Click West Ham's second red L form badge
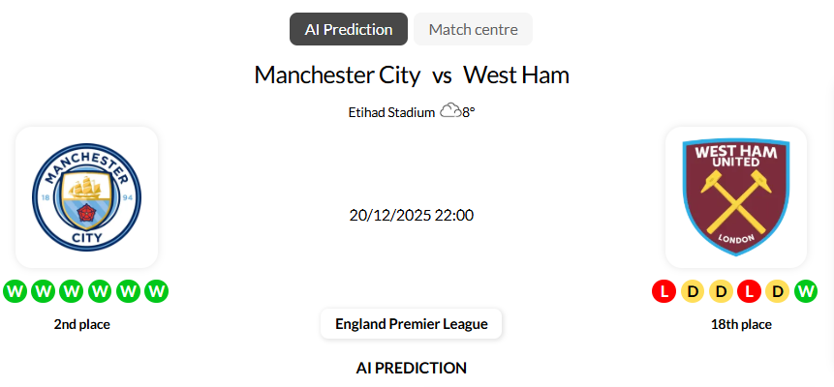Screen dimensions: 834x387 [749, 290]
